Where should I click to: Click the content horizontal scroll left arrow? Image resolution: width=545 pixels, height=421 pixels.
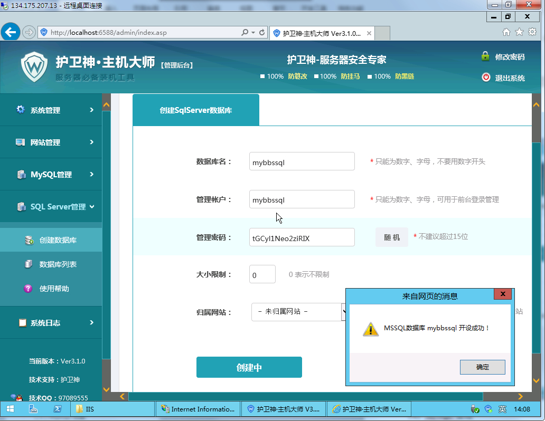pos(122,396)
